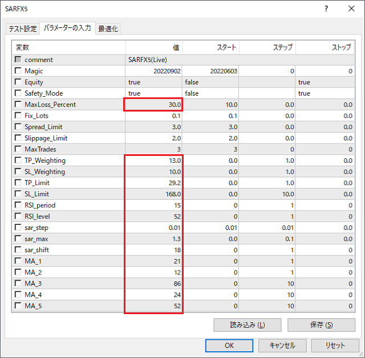The width and height of the screenshot is (365, 358).
Task: Click the 読み込み (L) load button
Action: [248, 325]
